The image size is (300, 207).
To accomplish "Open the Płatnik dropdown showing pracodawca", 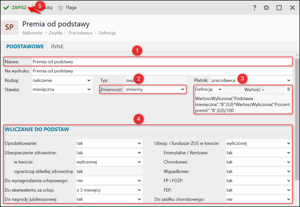I will point(251,80).
